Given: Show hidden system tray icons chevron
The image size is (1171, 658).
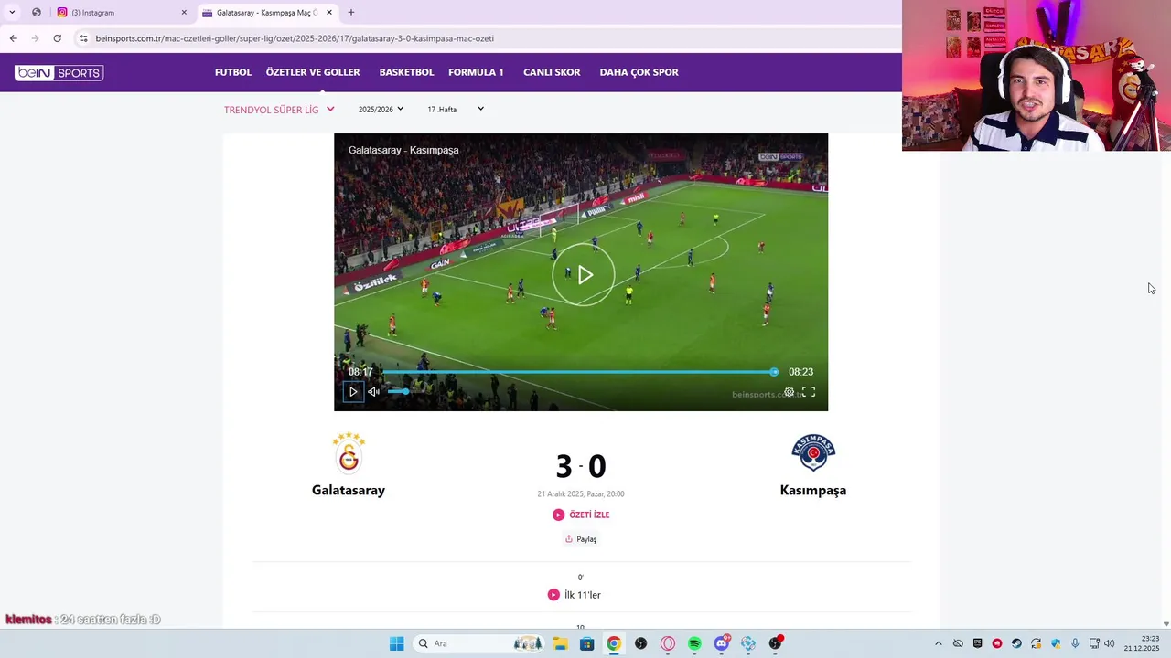Looking at the screenshot, I should (938, 643).
